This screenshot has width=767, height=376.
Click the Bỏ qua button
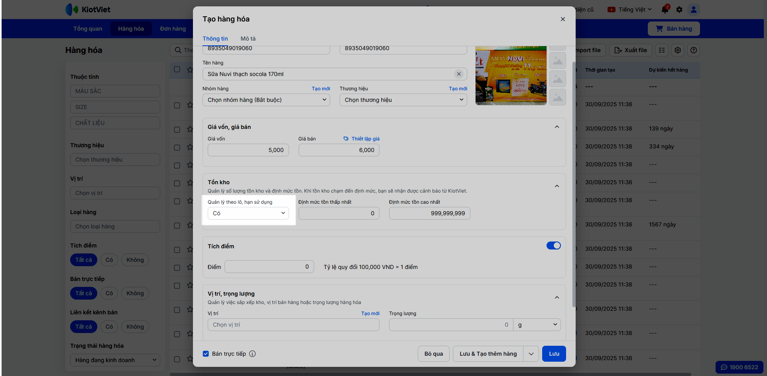coord(433,354)
